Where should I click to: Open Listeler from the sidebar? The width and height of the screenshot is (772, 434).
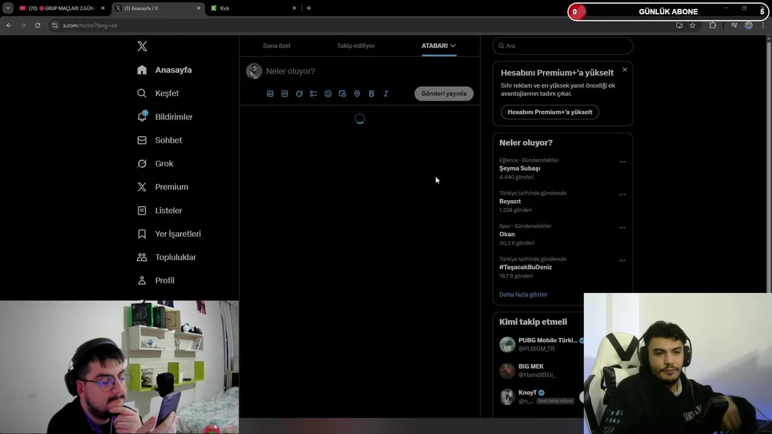tap(159, 210)
